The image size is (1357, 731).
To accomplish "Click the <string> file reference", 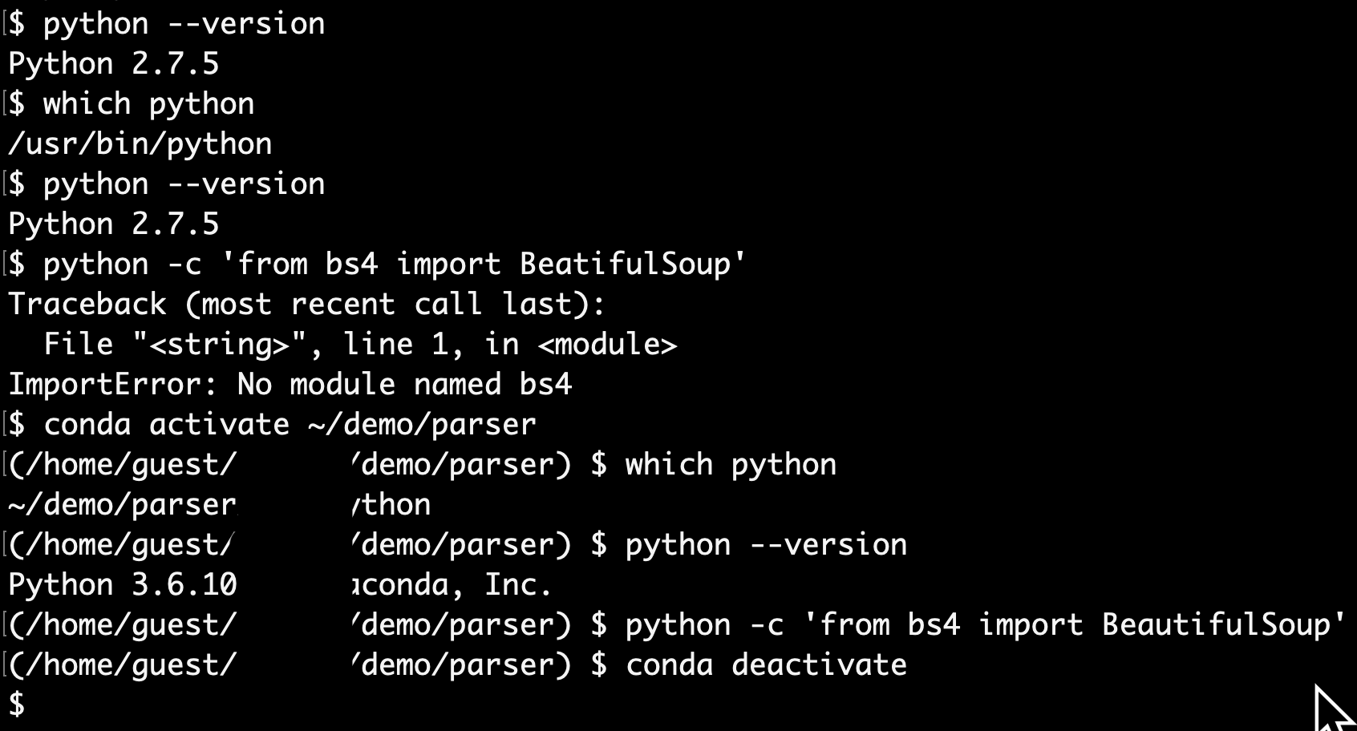I will pyautogui.click(x=220, y=345).
